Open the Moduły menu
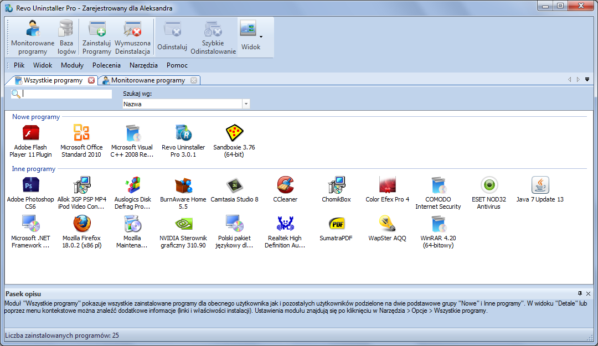 (x=72, y=65)
